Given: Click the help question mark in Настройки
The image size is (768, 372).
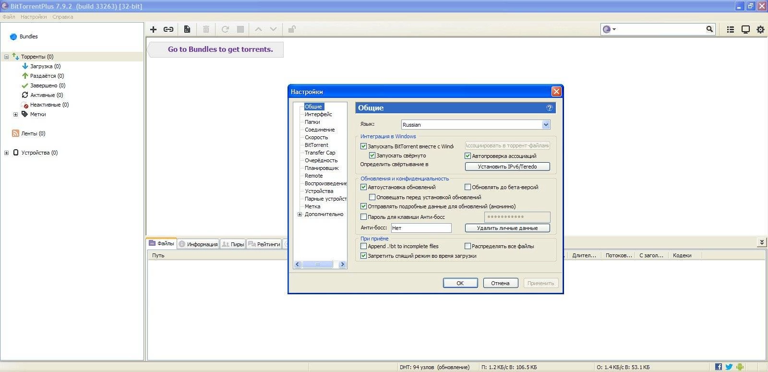Looking at the screenshot, I should pos(550,108).
